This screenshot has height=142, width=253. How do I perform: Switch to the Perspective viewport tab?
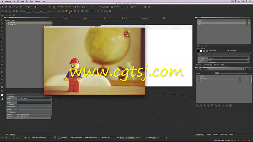pos(145,18)
